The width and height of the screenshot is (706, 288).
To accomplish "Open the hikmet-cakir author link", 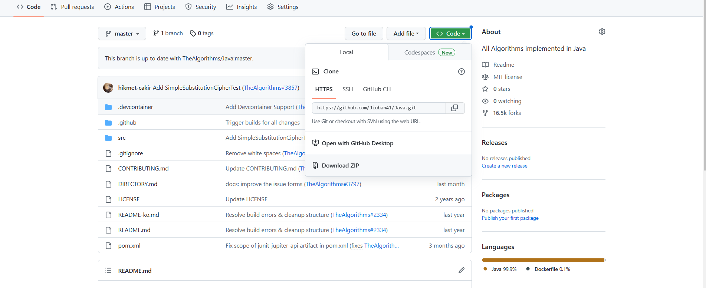I will click(x=134, y=88).
